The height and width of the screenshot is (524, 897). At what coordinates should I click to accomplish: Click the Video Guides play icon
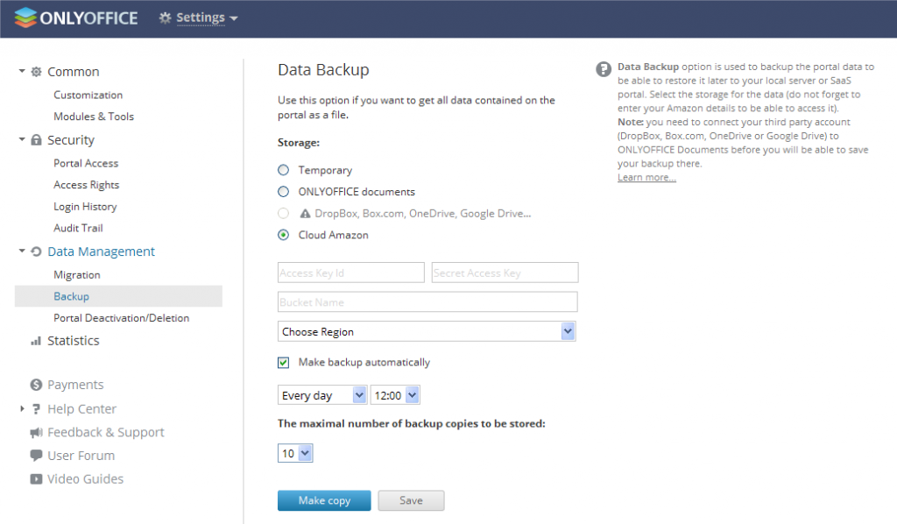[x=36, y=478]
